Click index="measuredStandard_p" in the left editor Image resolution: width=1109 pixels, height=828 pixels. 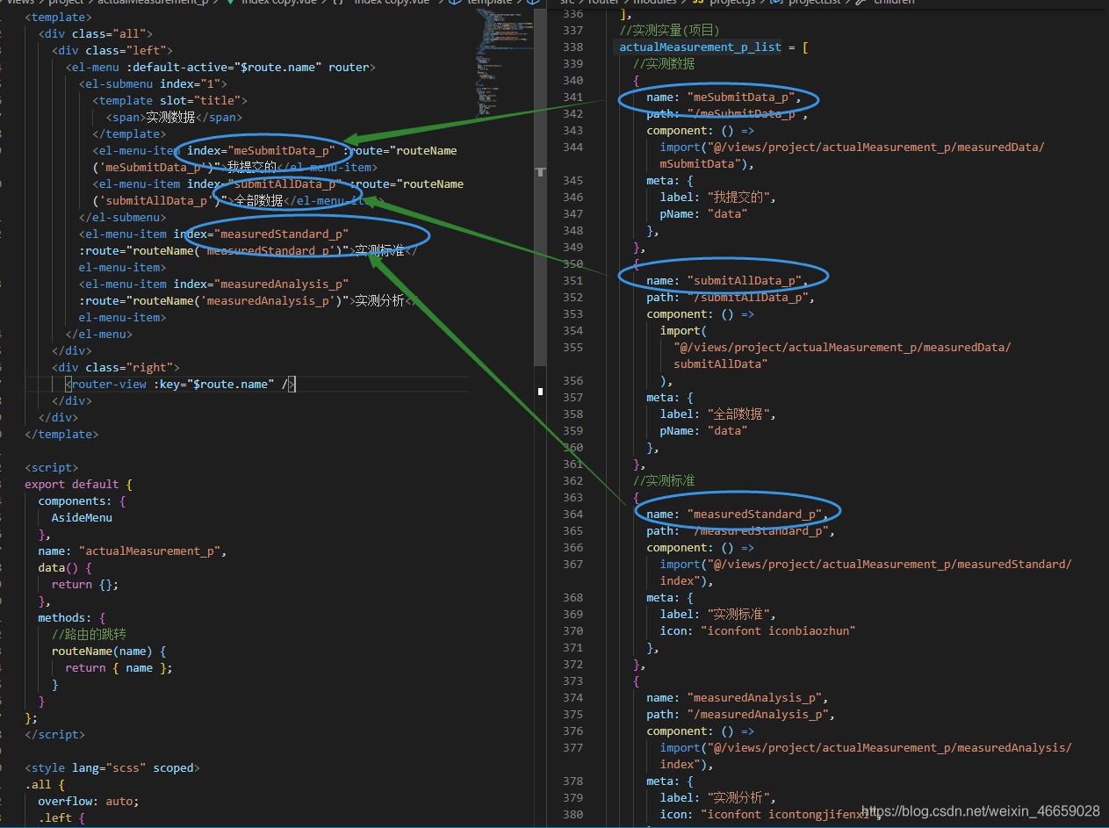(261, 234)
